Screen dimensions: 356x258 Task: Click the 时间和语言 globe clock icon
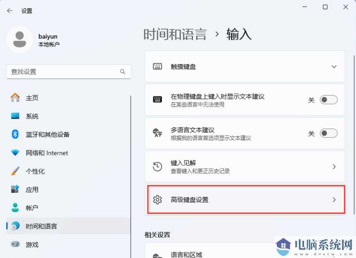(x=15, y=226)
